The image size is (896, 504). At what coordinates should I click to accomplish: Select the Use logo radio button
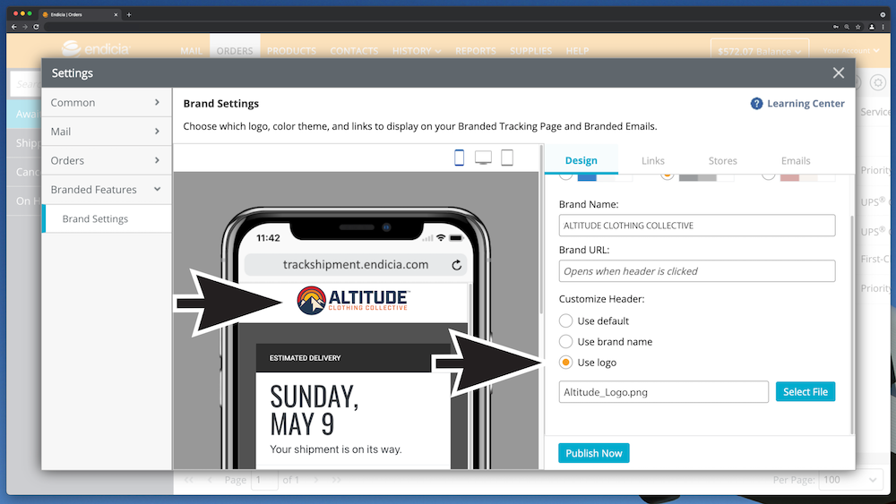coord(565,363)
